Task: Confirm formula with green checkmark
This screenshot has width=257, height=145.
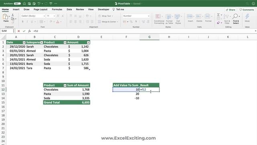Action: 24,31
